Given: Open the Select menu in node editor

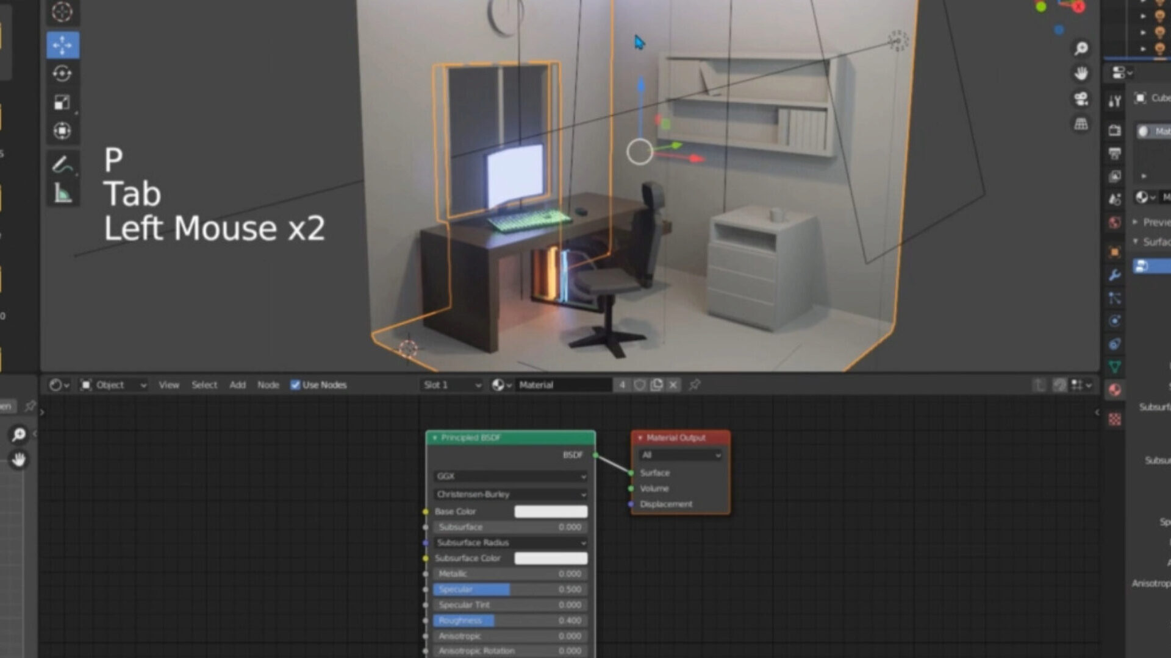Looking at the screenshot, I should coord(204,385).
